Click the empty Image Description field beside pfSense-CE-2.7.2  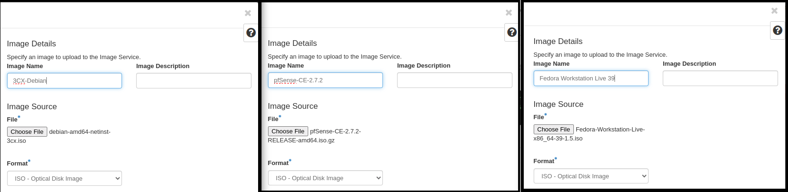[x=454, y=80]
